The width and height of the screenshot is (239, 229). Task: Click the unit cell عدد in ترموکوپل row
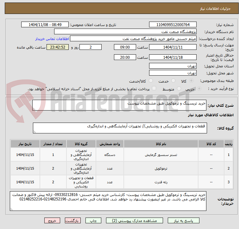[110, 168]
